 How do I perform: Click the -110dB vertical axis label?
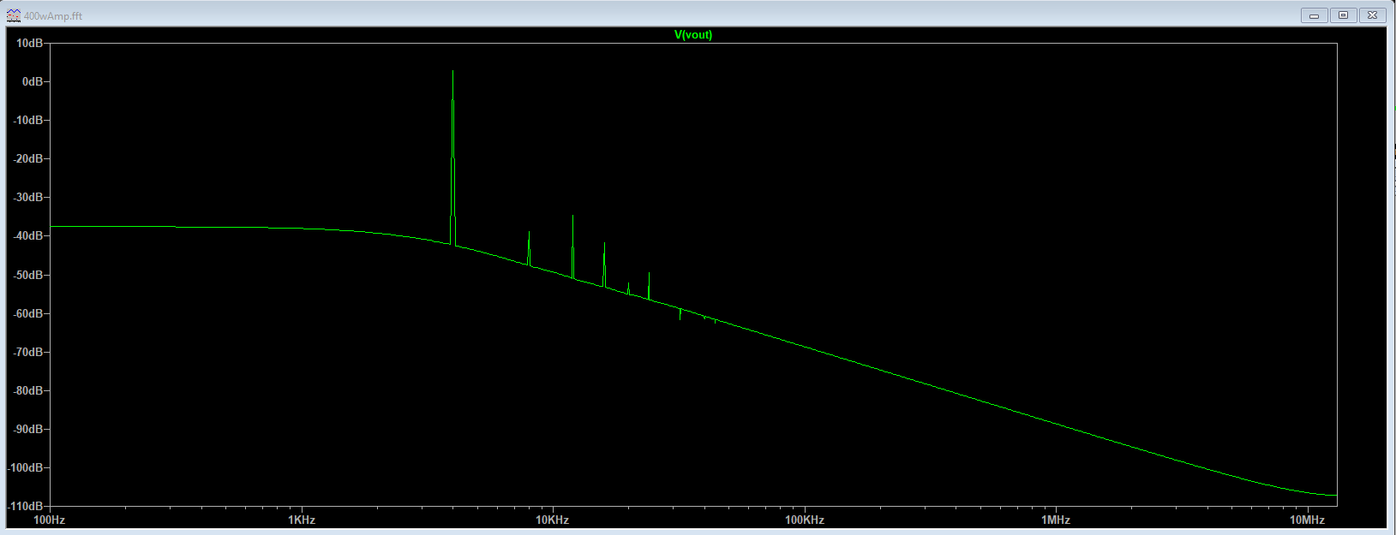pyautogui.click(x=26, y=506)
